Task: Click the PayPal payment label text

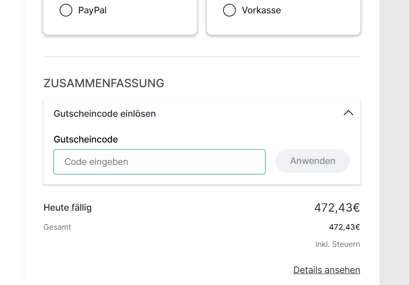Action: click(92, 10)
